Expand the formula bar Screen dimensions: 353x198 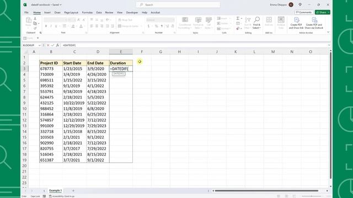click(329, 45)
